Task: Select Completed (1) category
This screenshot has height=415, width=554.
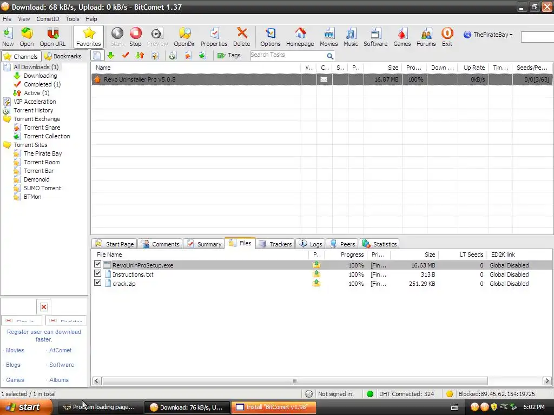Action: coord(42,84)
